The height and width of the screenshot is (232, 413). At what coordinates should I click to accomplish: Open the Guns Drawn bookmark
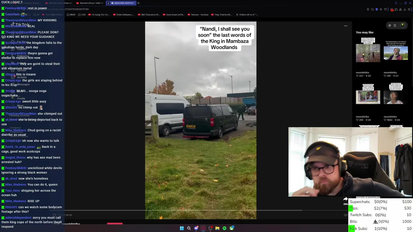click(174, 15)
